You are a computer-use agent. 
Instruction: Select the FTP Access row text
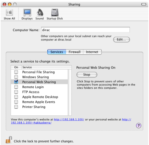click(31, 92)
